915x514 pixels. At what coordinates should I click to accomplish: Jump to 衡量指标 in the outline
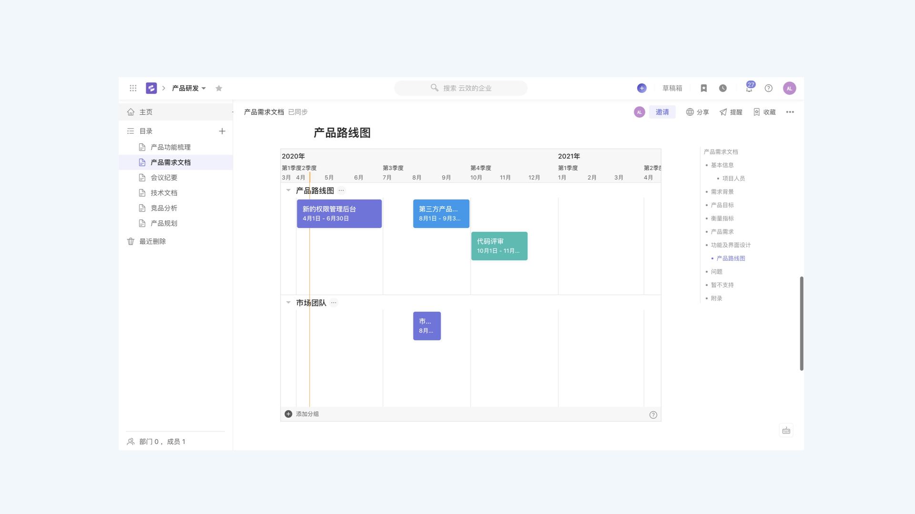722,218
